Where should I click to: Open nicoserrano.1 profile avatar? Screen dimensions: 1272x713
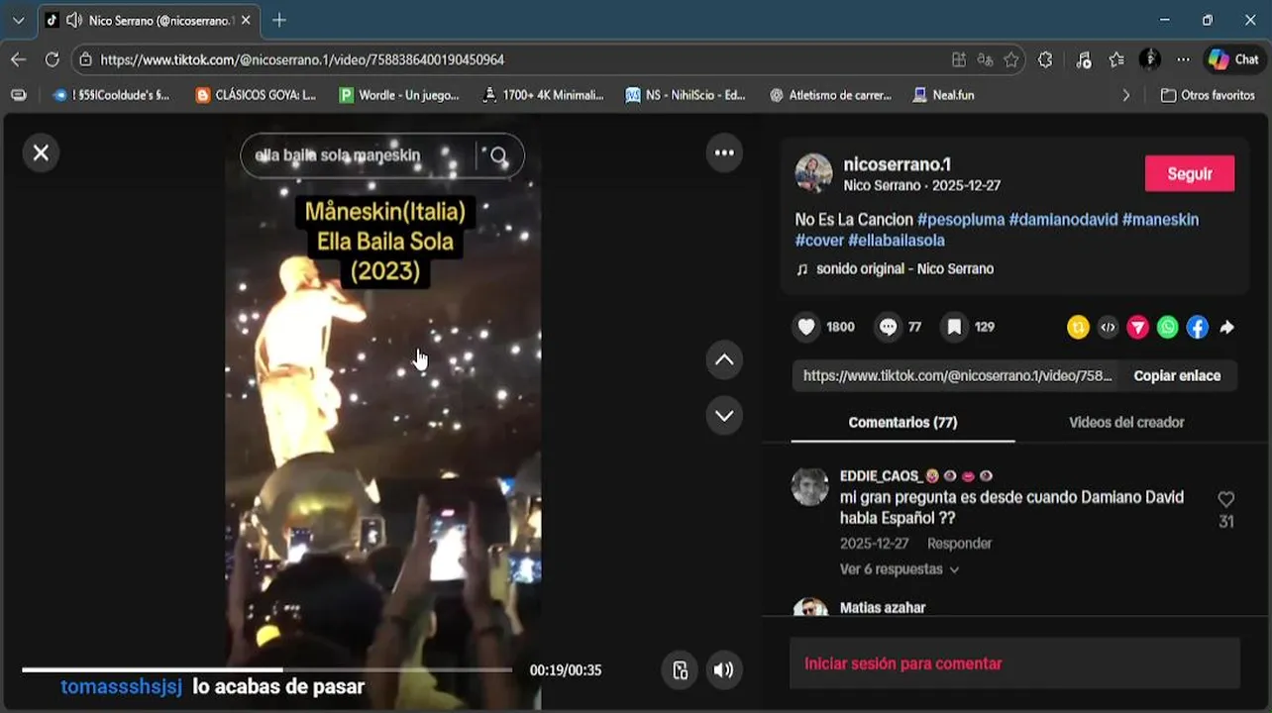813,173
